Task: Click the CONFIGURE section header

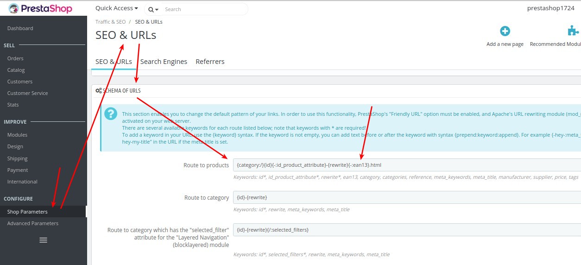Action: [x=18, y=199]
